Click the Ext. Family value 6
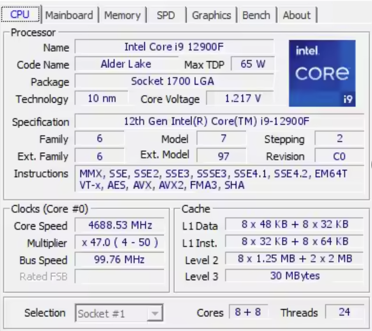 (100, 156)
